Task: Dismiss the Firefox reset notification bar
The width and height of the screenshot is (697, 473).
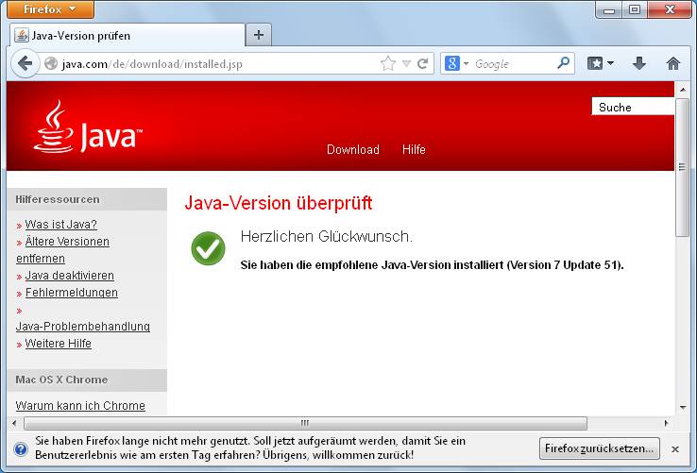Action: (x=675, y=449)
